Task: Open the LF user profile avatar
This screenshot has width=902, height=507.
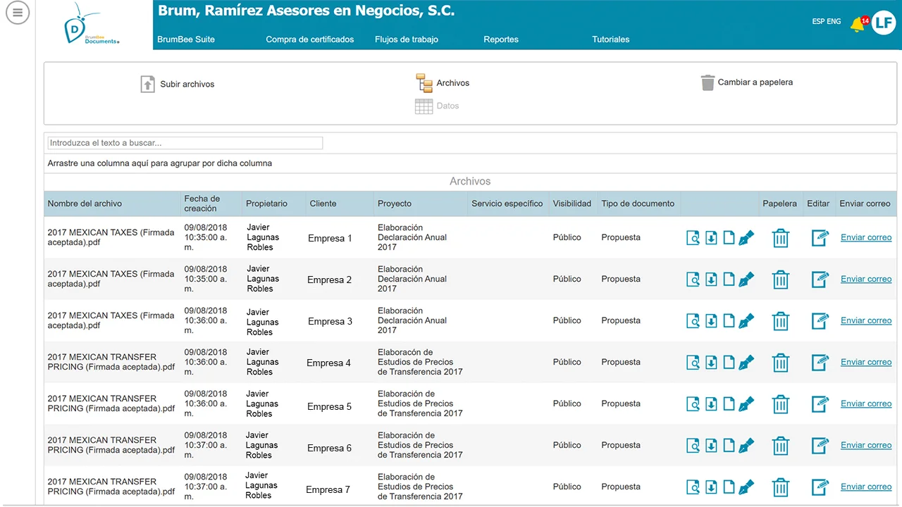Action: click(884, 23)
